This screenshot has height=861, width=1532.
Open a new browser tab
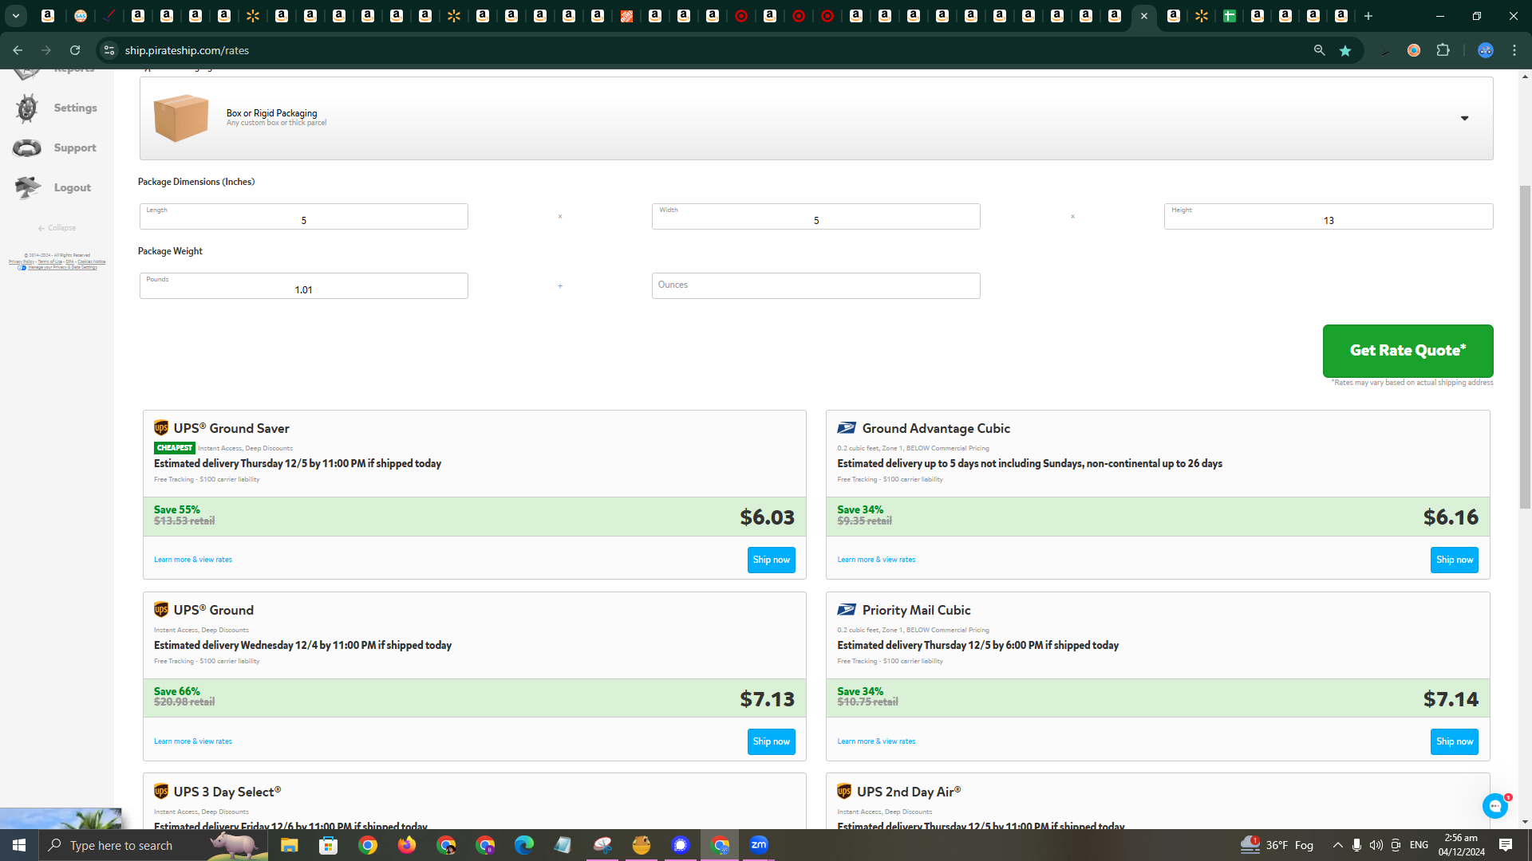point(1368,16)
